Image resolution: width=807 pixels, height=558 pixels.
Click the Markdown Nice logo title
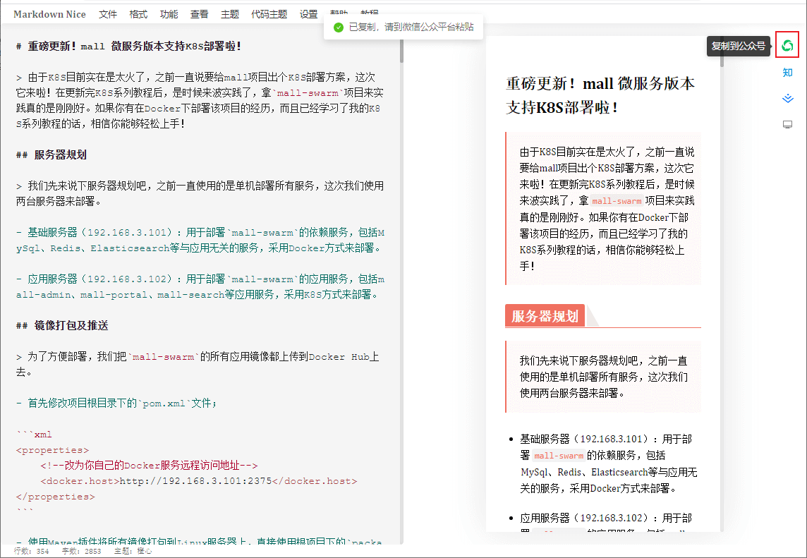[x=49, y=14]
